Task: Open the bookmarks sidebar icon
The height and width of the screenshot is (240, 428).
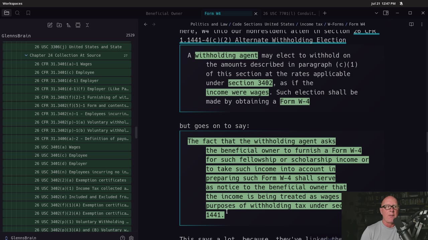Action: point(28,13)
